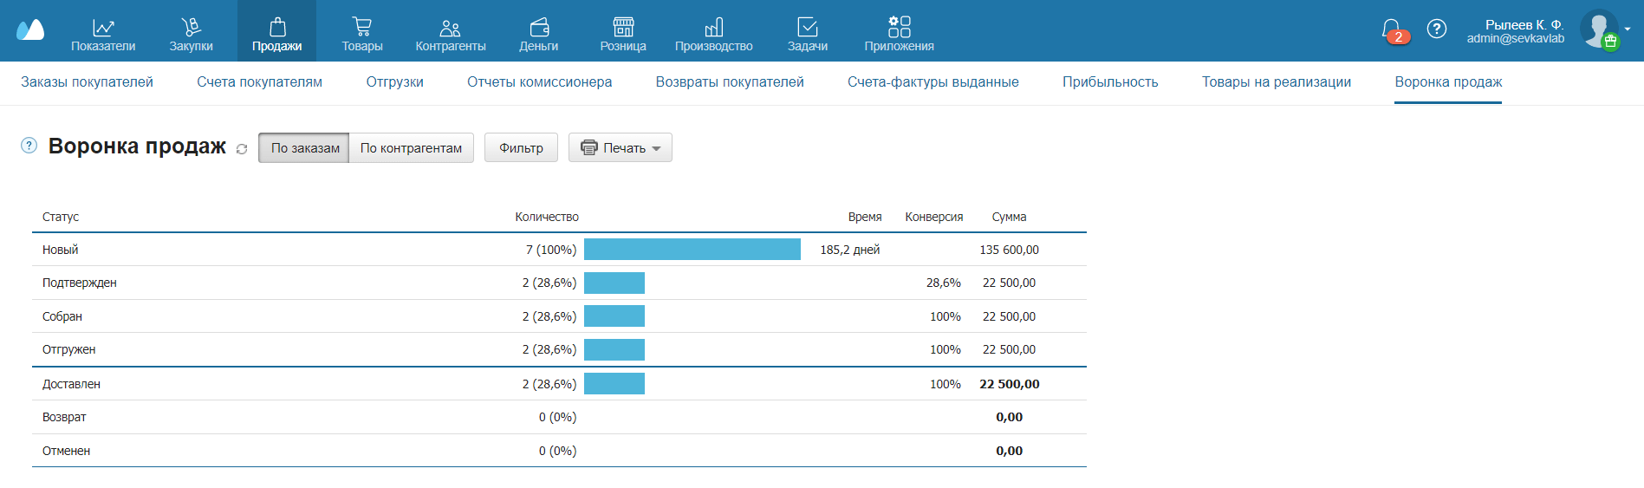Open the Возвраты покупателей tab
This screenshot has width=1644, height=488.
tap(730, 81)
